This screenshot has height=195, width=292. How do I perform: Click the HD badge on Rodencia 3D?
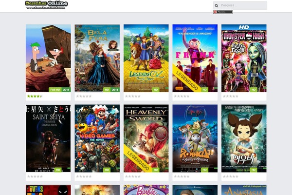[204, 170]
